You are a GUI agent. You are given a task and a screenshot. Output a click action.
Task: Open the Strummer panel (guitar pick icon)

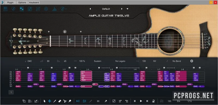pos(13,9)
